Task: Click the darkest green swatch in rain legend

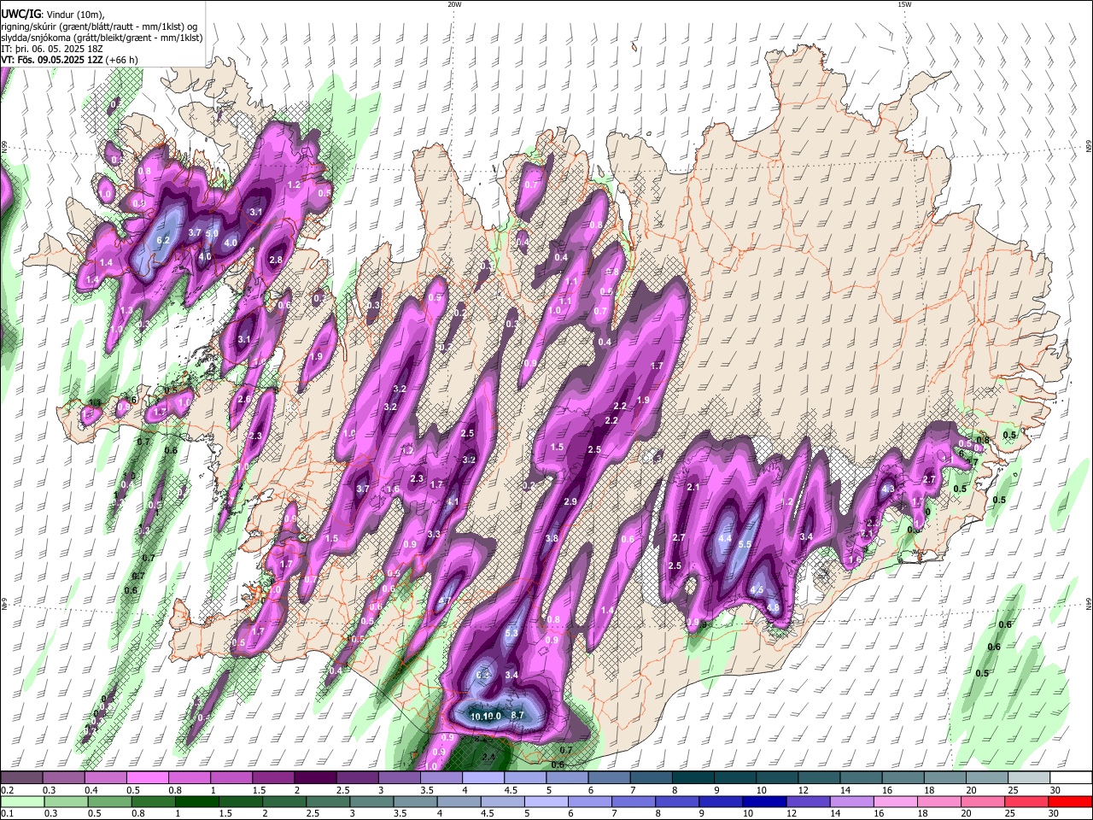Action: (196, 801)
